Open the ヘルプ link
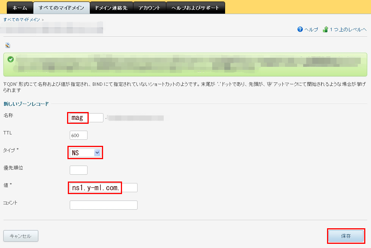 point(311,30)
